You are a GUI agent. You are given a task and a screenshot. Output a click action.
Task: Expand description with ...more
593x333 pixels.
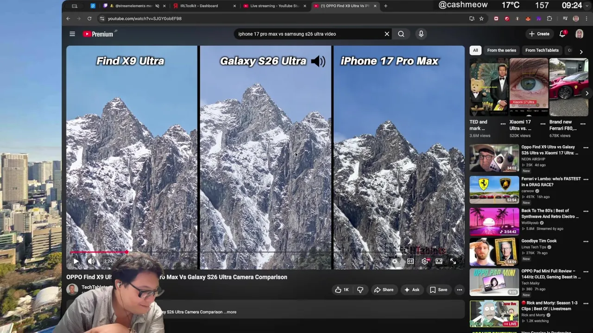point(231,312)
